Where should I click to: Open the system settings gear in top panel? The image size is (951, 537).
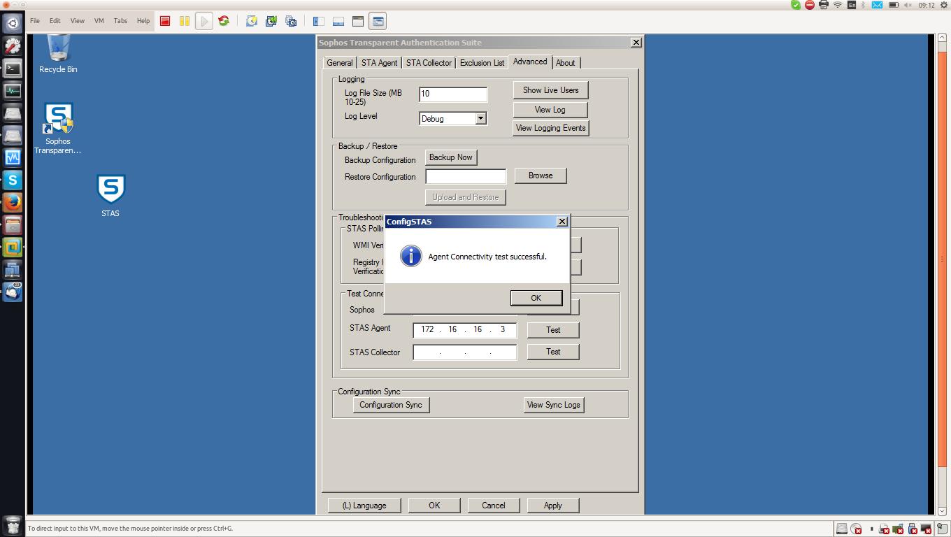click(945, 5)
